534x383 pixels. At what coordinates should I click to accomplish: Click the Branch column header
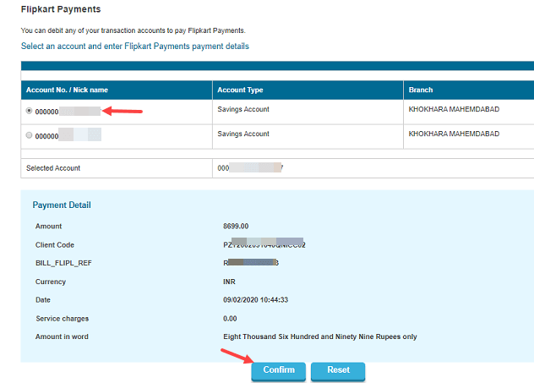click(x=469, y=90)
